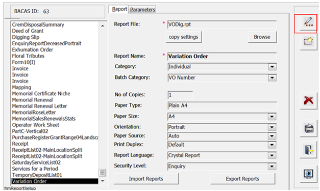Select Receipt report in the list
320x191 pixels.
[x=20, y=144]
